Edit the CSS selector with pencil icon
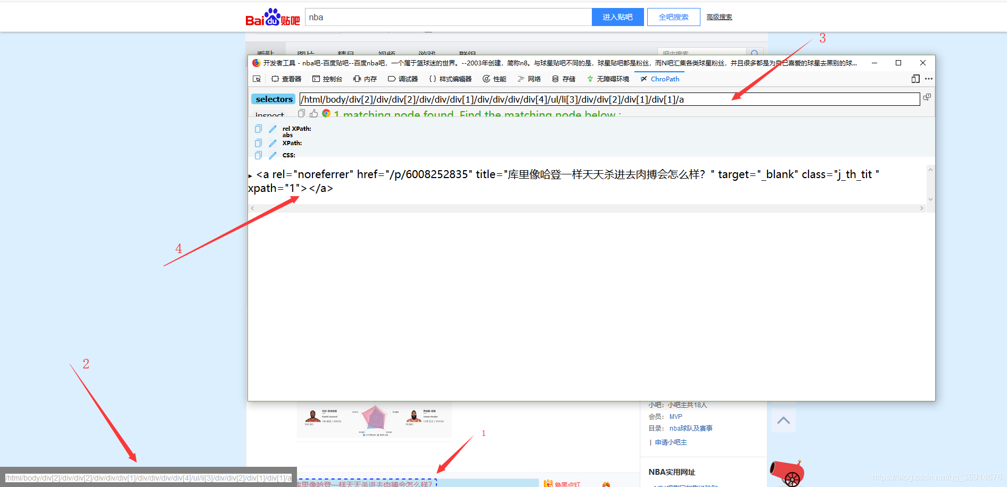1007x487 pixels. point(273,155)
